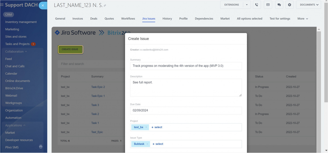The height and width of the screenshot is (153, 328).
Task: Add a project via Project select
Action: coord(157,127)
